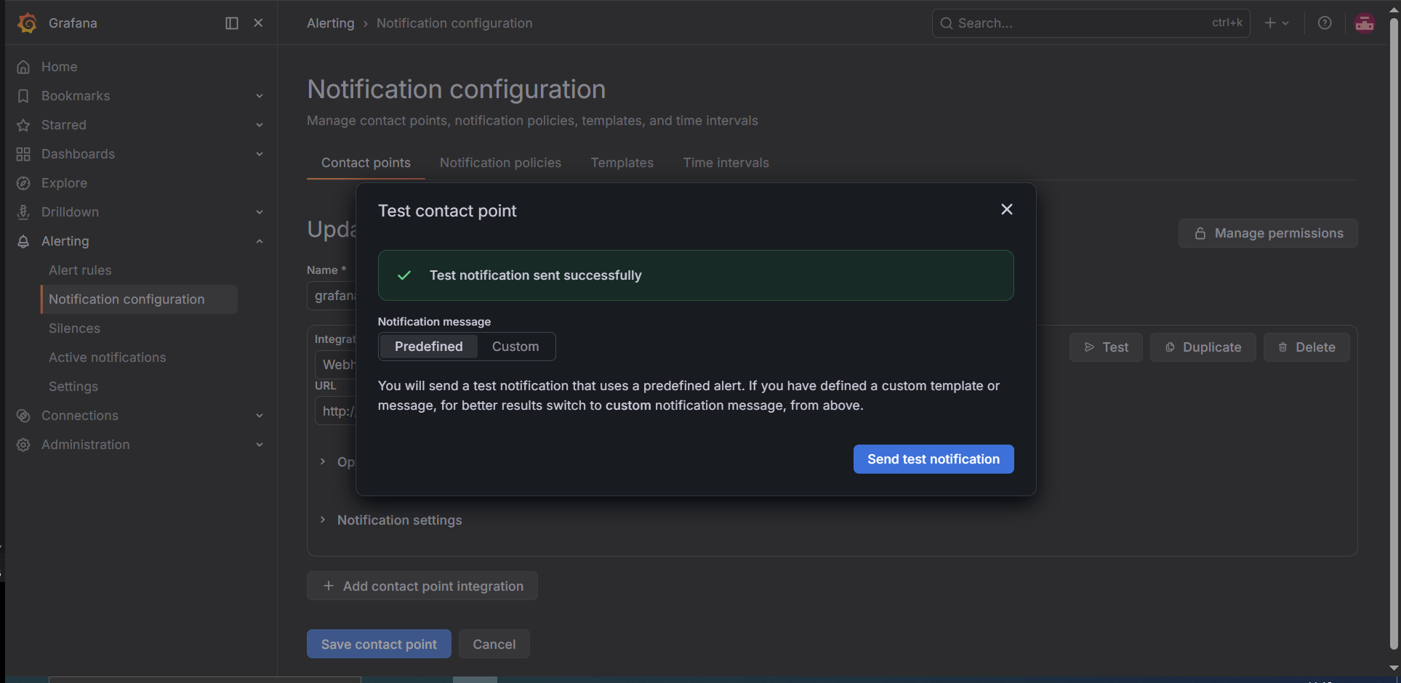This screenshot has height=683, width=1401.
Task: Switch to the Notification policies tab
Action: 500,163
